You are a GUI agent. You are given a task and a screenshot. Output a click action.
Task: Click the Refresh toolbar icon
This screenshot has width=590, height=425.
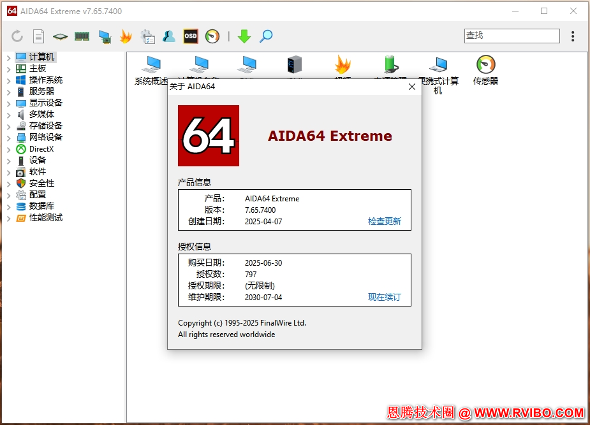pyautogui.click(x=17, y=36)
